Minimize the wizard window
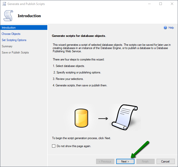The height and width of the screenshot is (167, 178). (149, 4)
